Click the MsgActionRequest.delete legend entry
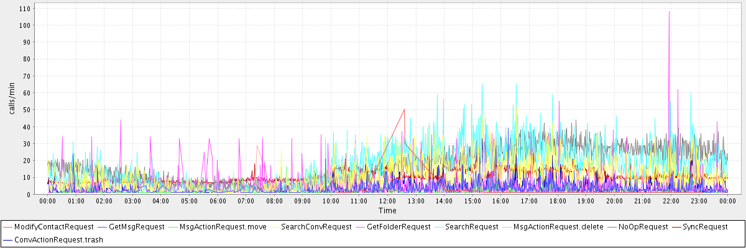The width and height of the screenshot is (746, 248). pyautogui.click(x=558, y=227)
